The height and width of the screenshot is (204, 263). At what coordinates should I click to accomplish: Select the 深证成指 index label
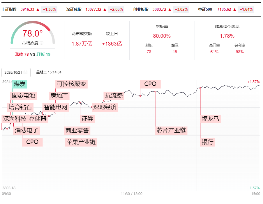pyautogui.click(x=74, y=10)
